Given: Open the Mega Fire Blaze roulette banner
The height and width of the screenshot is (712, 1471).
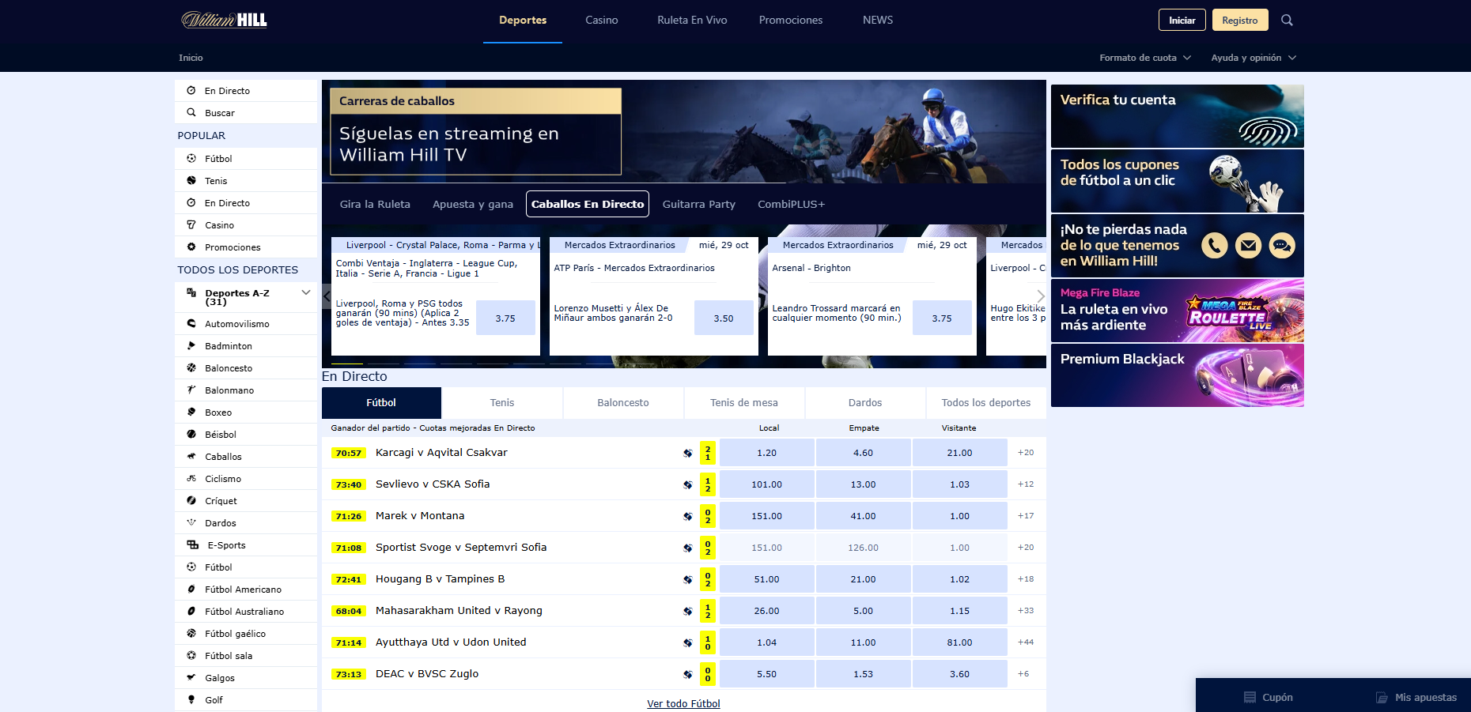Looking at the screenshot, I should 1178,311.
